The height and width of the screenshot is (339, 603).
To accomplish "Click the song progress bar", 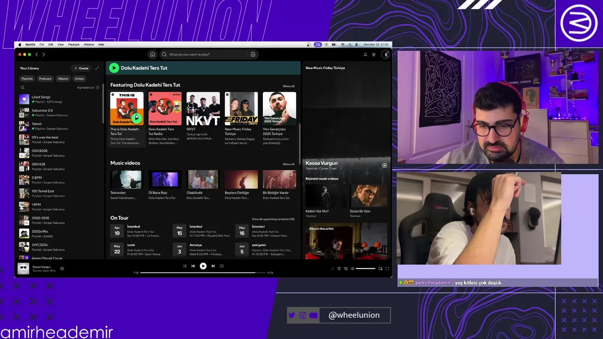I will click(203, 273).
